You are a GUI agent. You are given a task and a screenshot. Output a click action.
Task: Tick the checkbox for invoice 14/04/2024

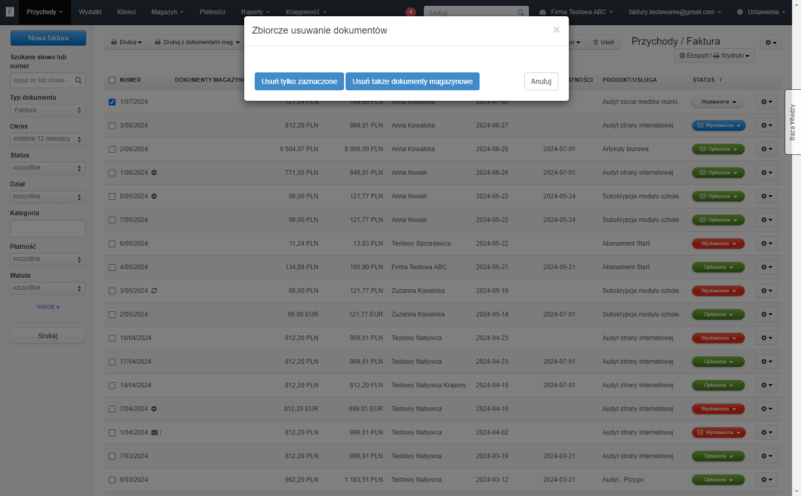pos(112,385)
